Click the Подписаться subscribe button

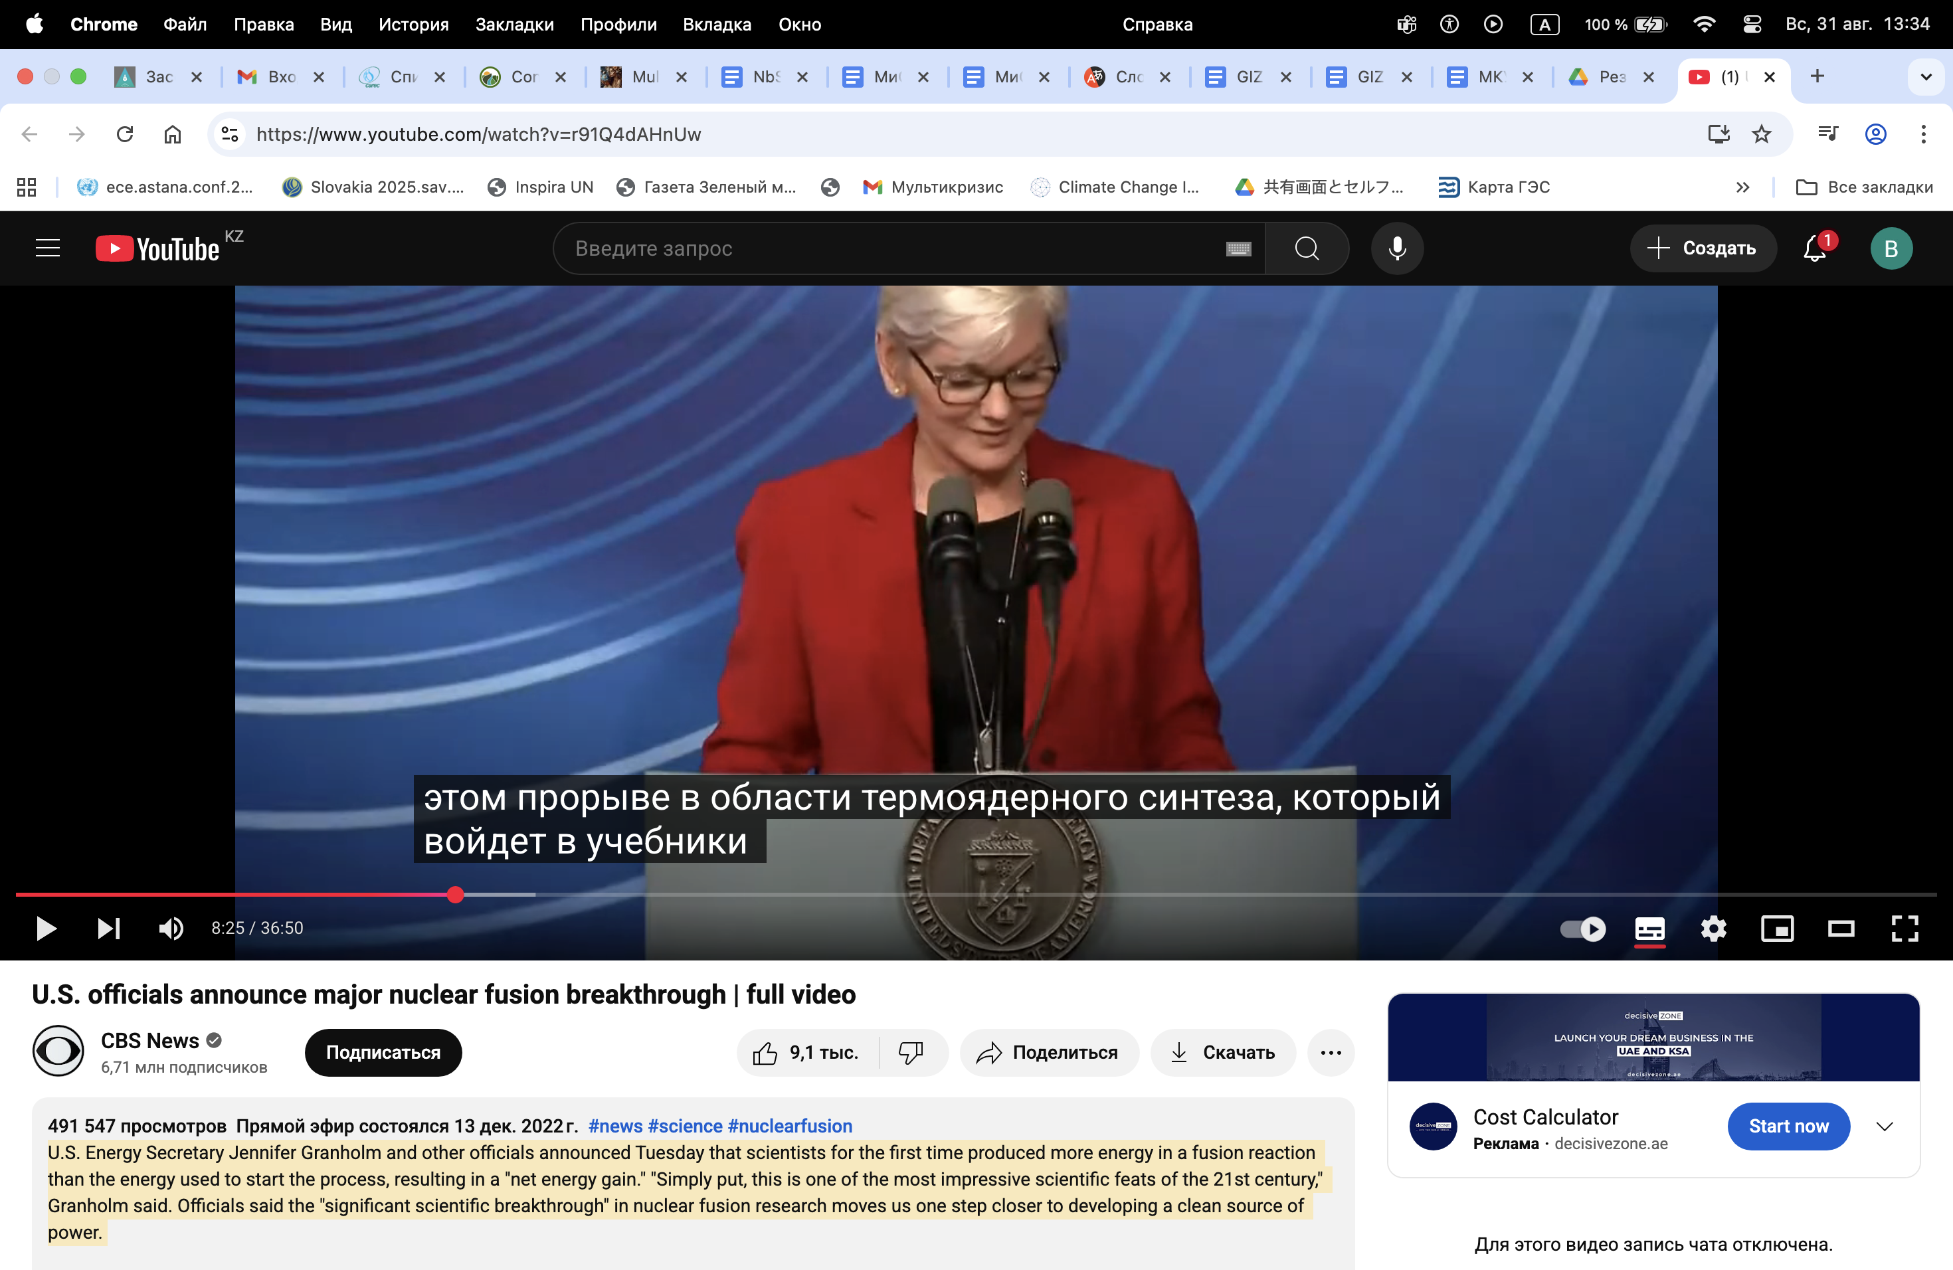coord(383,1053)
